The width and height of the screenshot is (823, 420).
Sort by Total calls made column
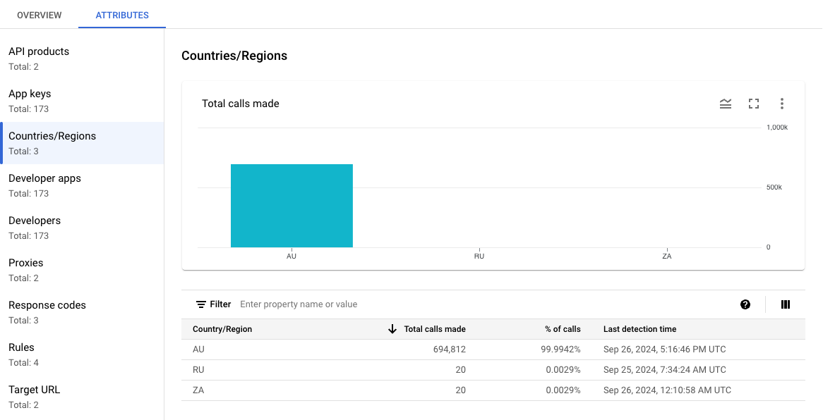click(x=435, y=329)
